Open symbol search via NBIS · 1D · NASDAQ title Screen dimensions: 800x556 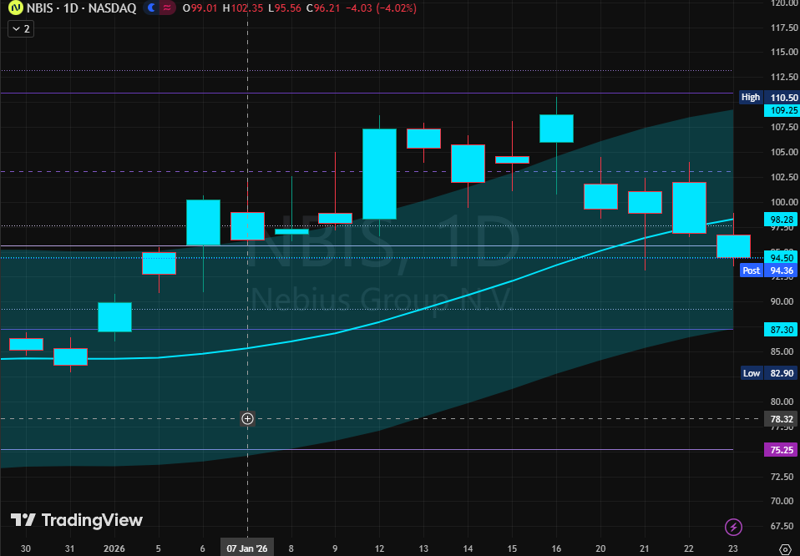click(81, 8)
